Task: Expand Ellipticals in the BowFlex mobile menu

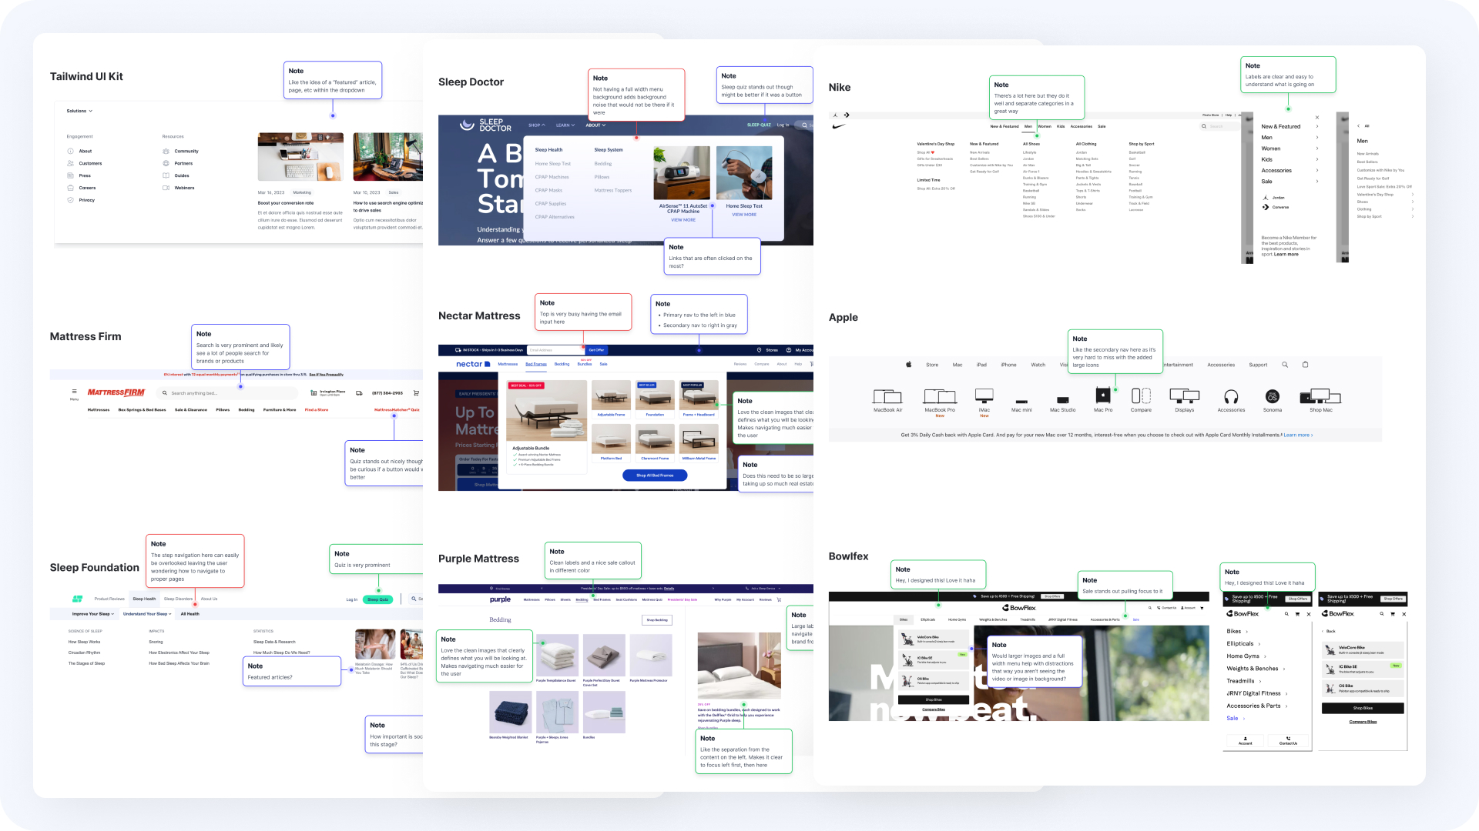Action: (x=1244, y=644)
